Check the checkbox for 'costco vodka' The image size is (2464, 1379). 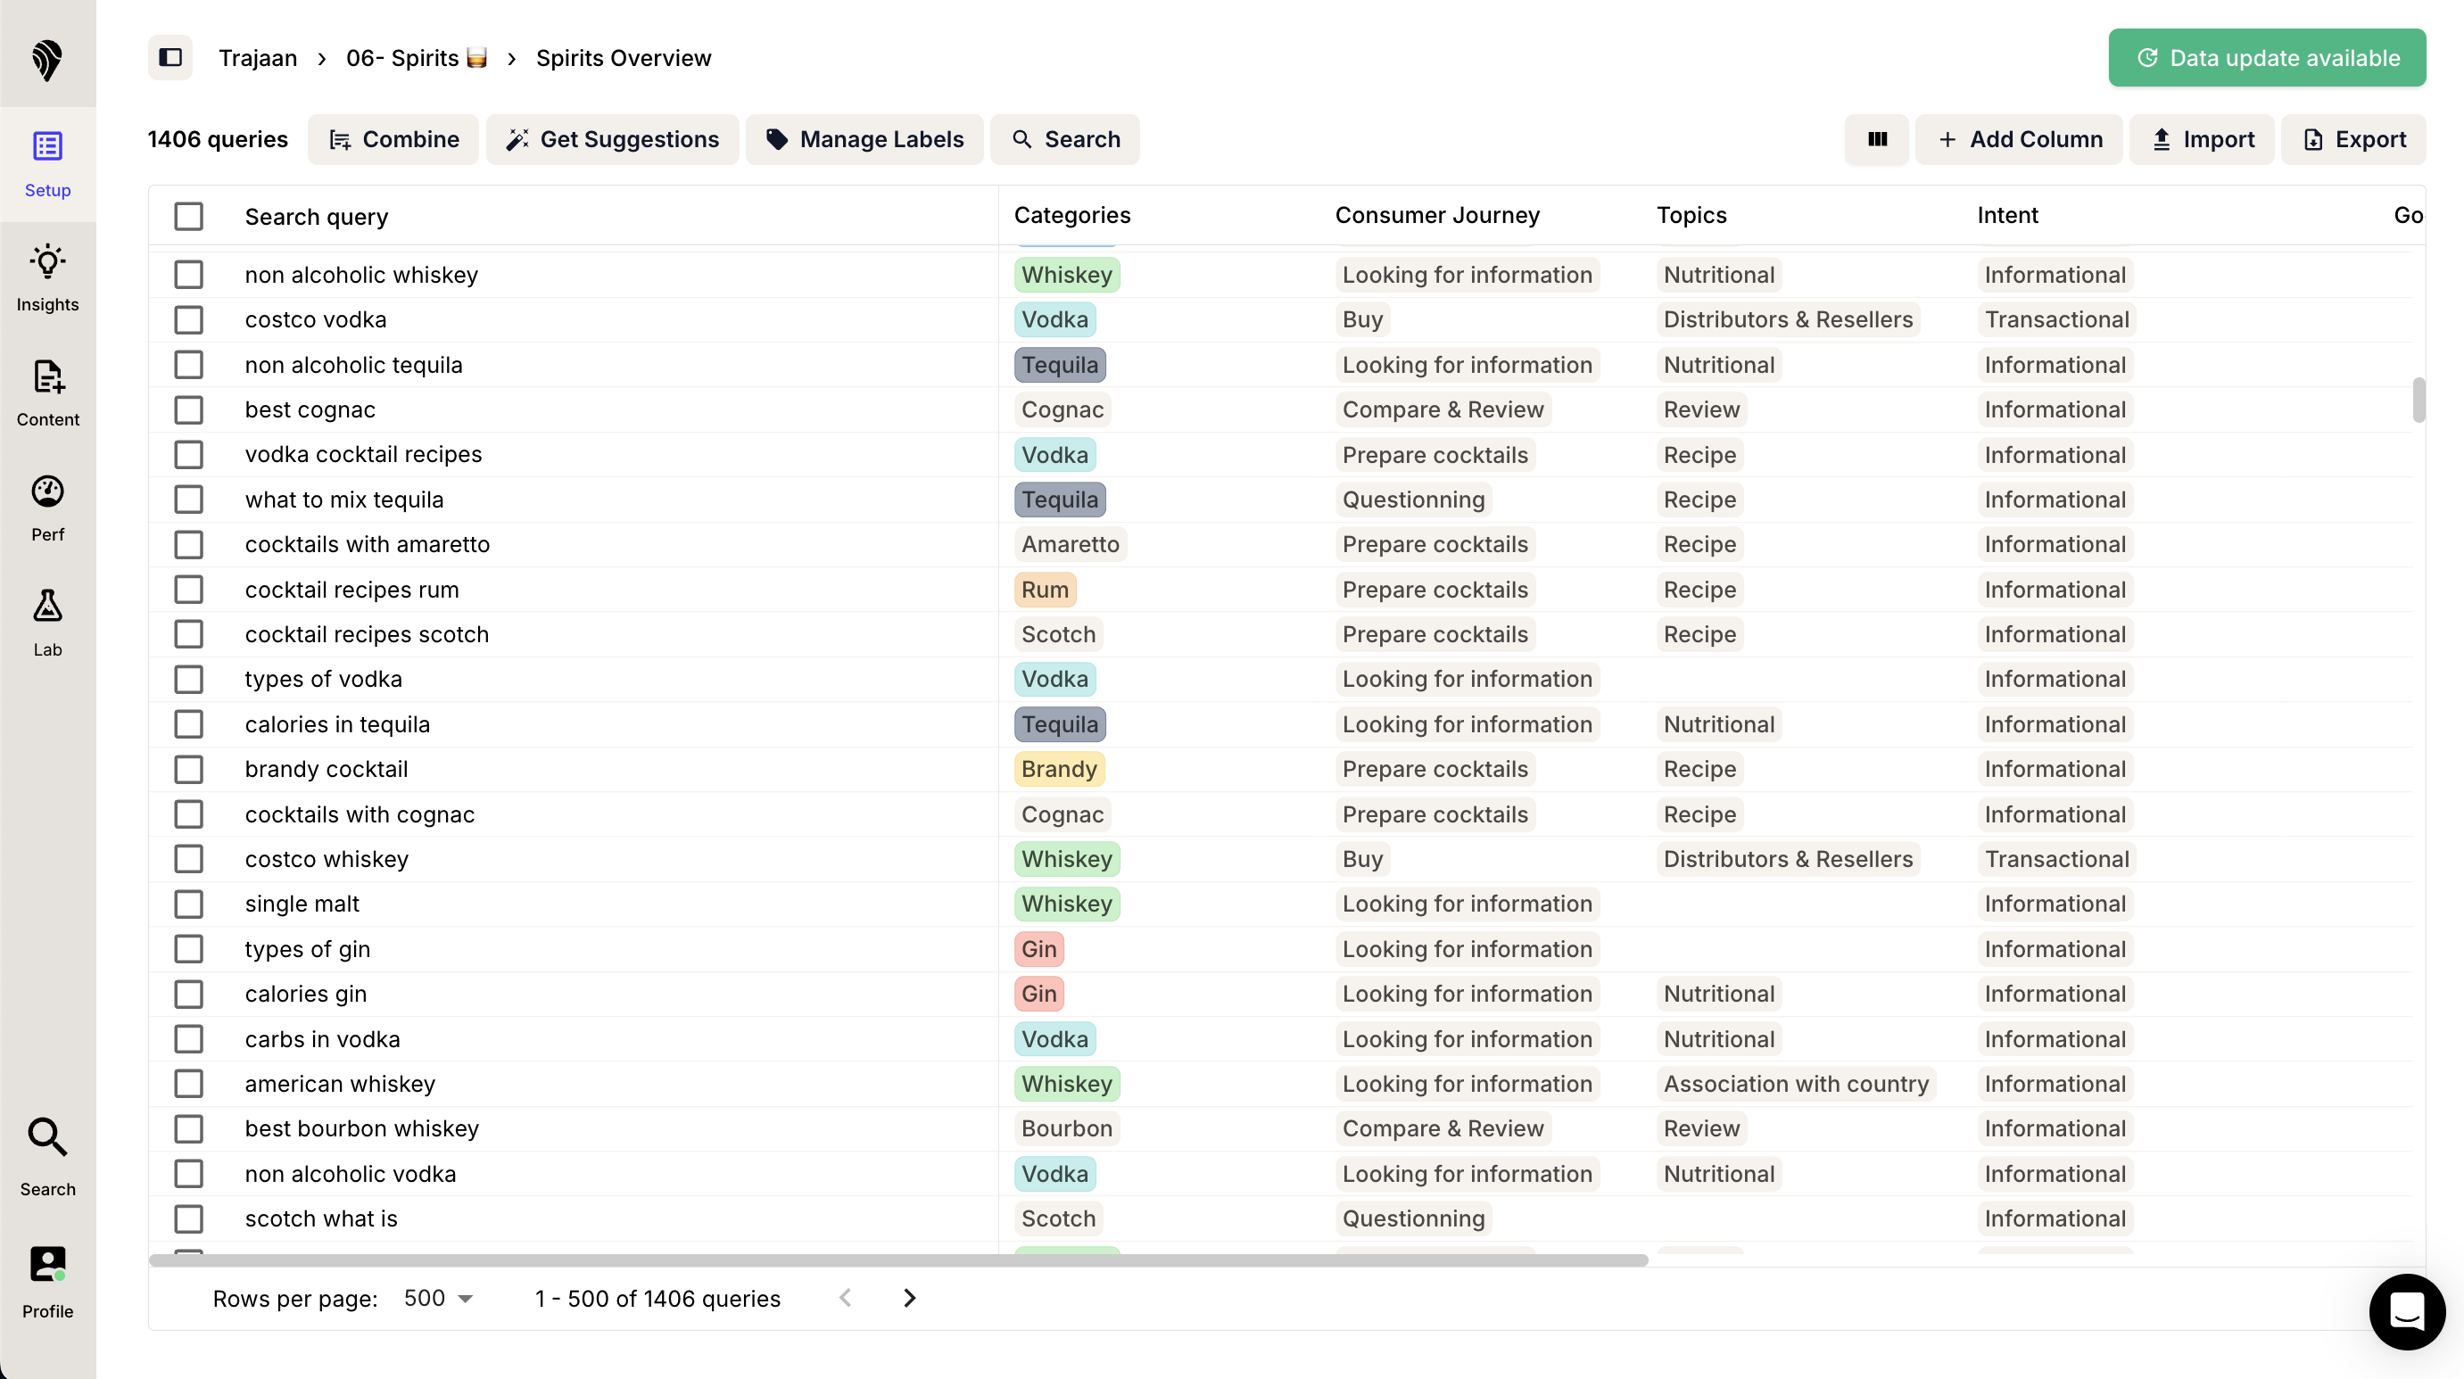pos(188,319)
